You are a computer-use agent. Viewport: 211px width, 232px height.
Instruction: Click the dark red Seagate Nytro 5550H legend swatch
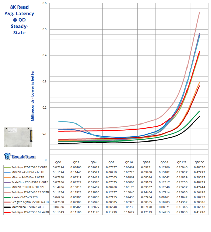tap(7, 202)
